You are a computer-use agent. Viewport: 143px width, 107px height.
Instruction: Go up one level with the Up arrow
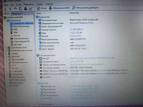15,9
